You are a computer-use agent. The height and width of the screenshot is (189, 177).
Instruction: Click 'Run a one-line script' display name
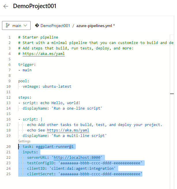pyautogui.click(x=77, y=108)
